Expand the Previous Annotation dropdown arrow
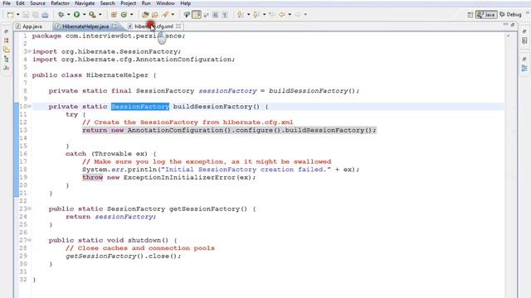The height and width of the screenshot is (298, 531). (264, 15)
